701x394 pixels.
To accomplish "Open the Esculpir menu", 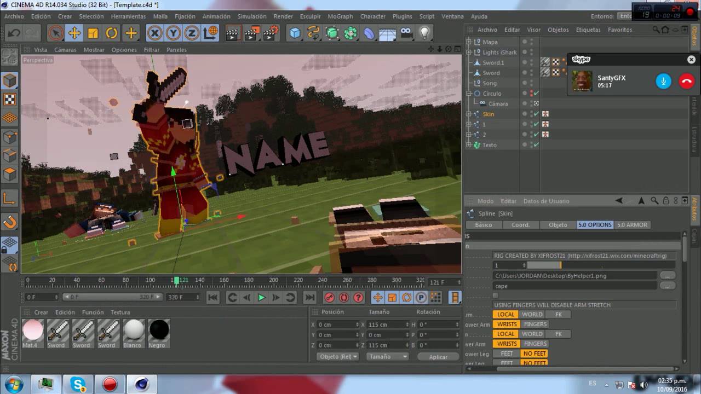I will coord(310,16).
